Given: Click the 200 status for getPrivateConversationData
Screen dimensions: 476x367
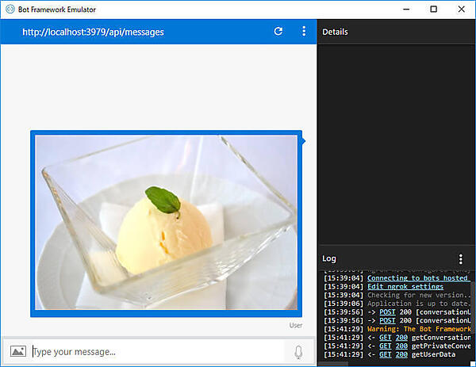Looking at the screenshot, I should (402, 346).
